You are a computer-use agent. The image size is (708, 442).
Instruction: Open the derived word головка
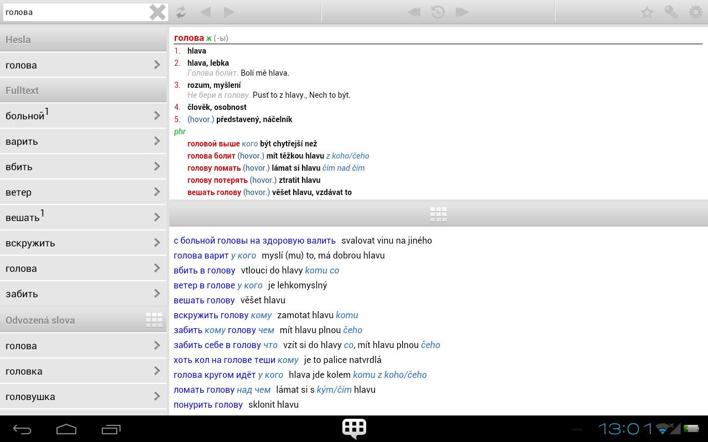click(x=83, y=371)
